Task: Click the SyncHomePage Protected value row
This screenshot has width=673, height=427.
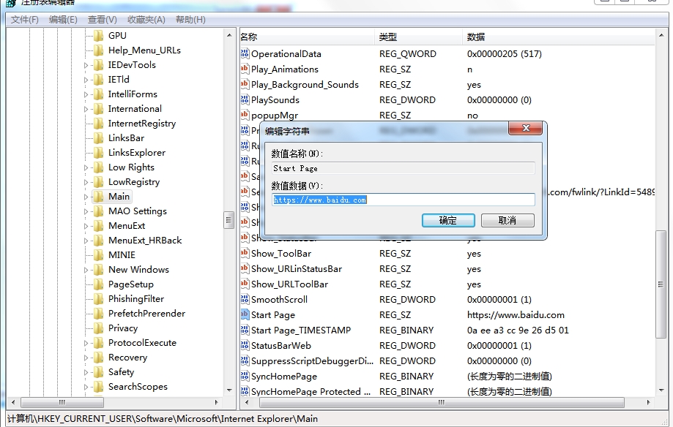Action: click(x=447, y=391)
